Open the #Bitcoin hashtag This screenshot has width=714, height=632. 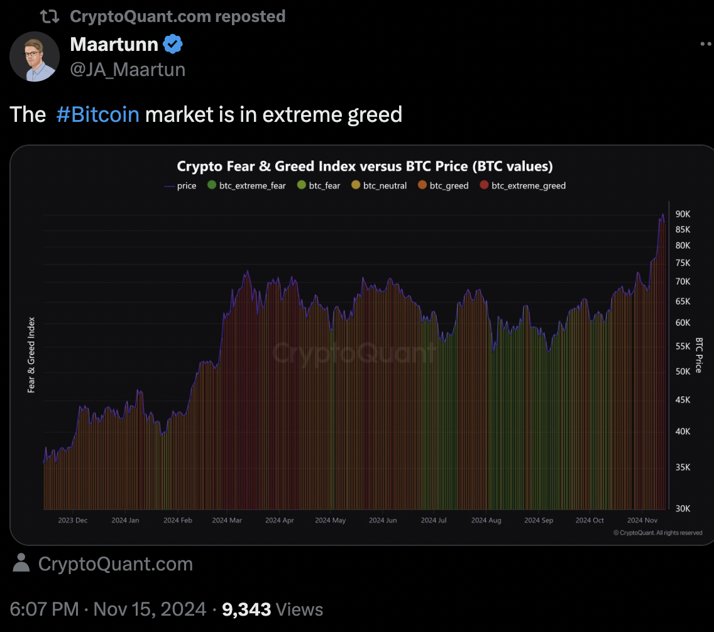tap(97, 115)
